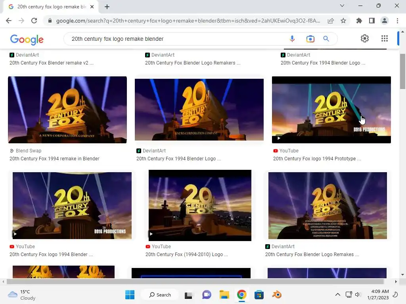This screenshot has width=406, height=304.
Task: Click the URL address bar
Action: click(x=188, y=21)
